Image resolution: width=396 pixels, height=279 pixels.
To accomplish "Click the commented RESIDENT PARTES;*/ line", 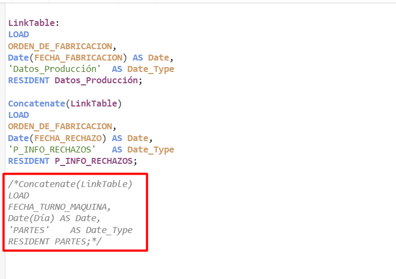I will pyautogui.click(x=54, y=241).
